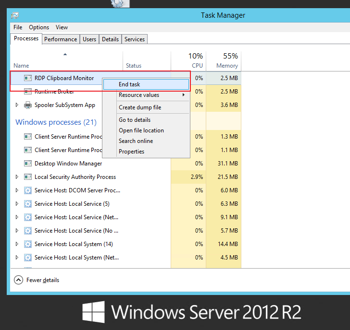350x330 pixels.
Task: Switch to the Users tab
Action: [x=89, y=39]
